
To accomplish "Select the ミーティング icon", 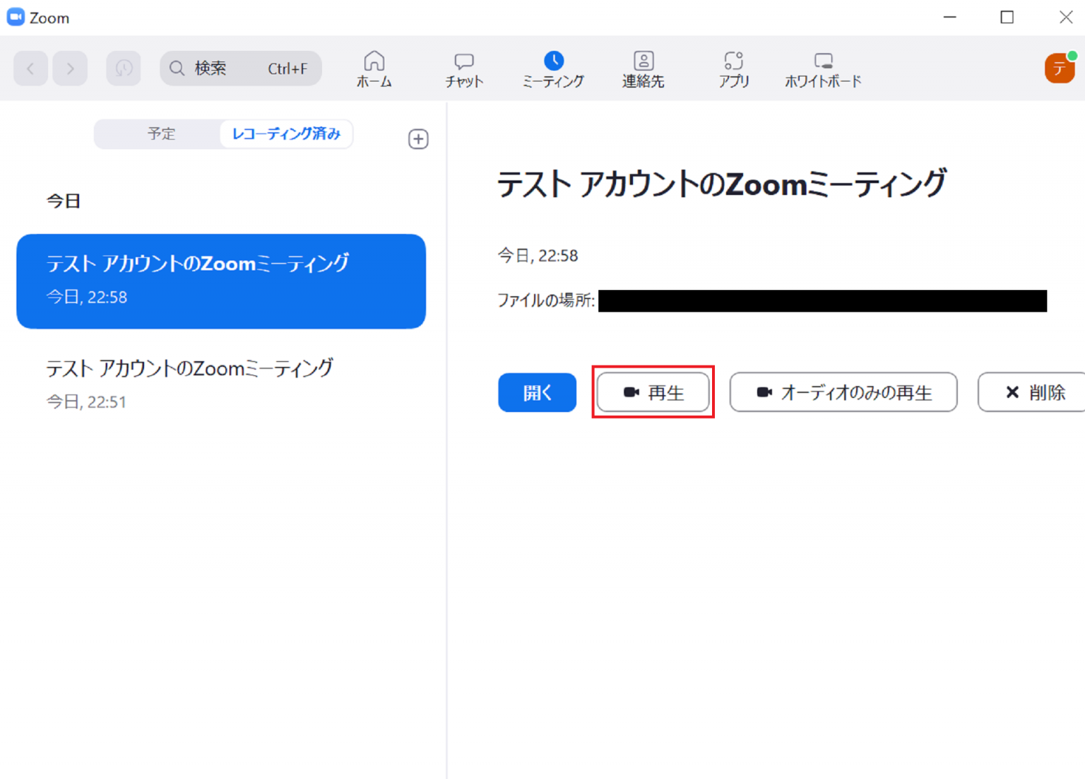I will (x=554, y=68).
